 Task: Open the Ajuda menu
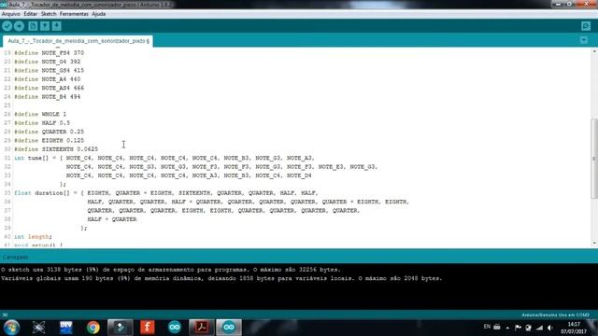point(99,14)
